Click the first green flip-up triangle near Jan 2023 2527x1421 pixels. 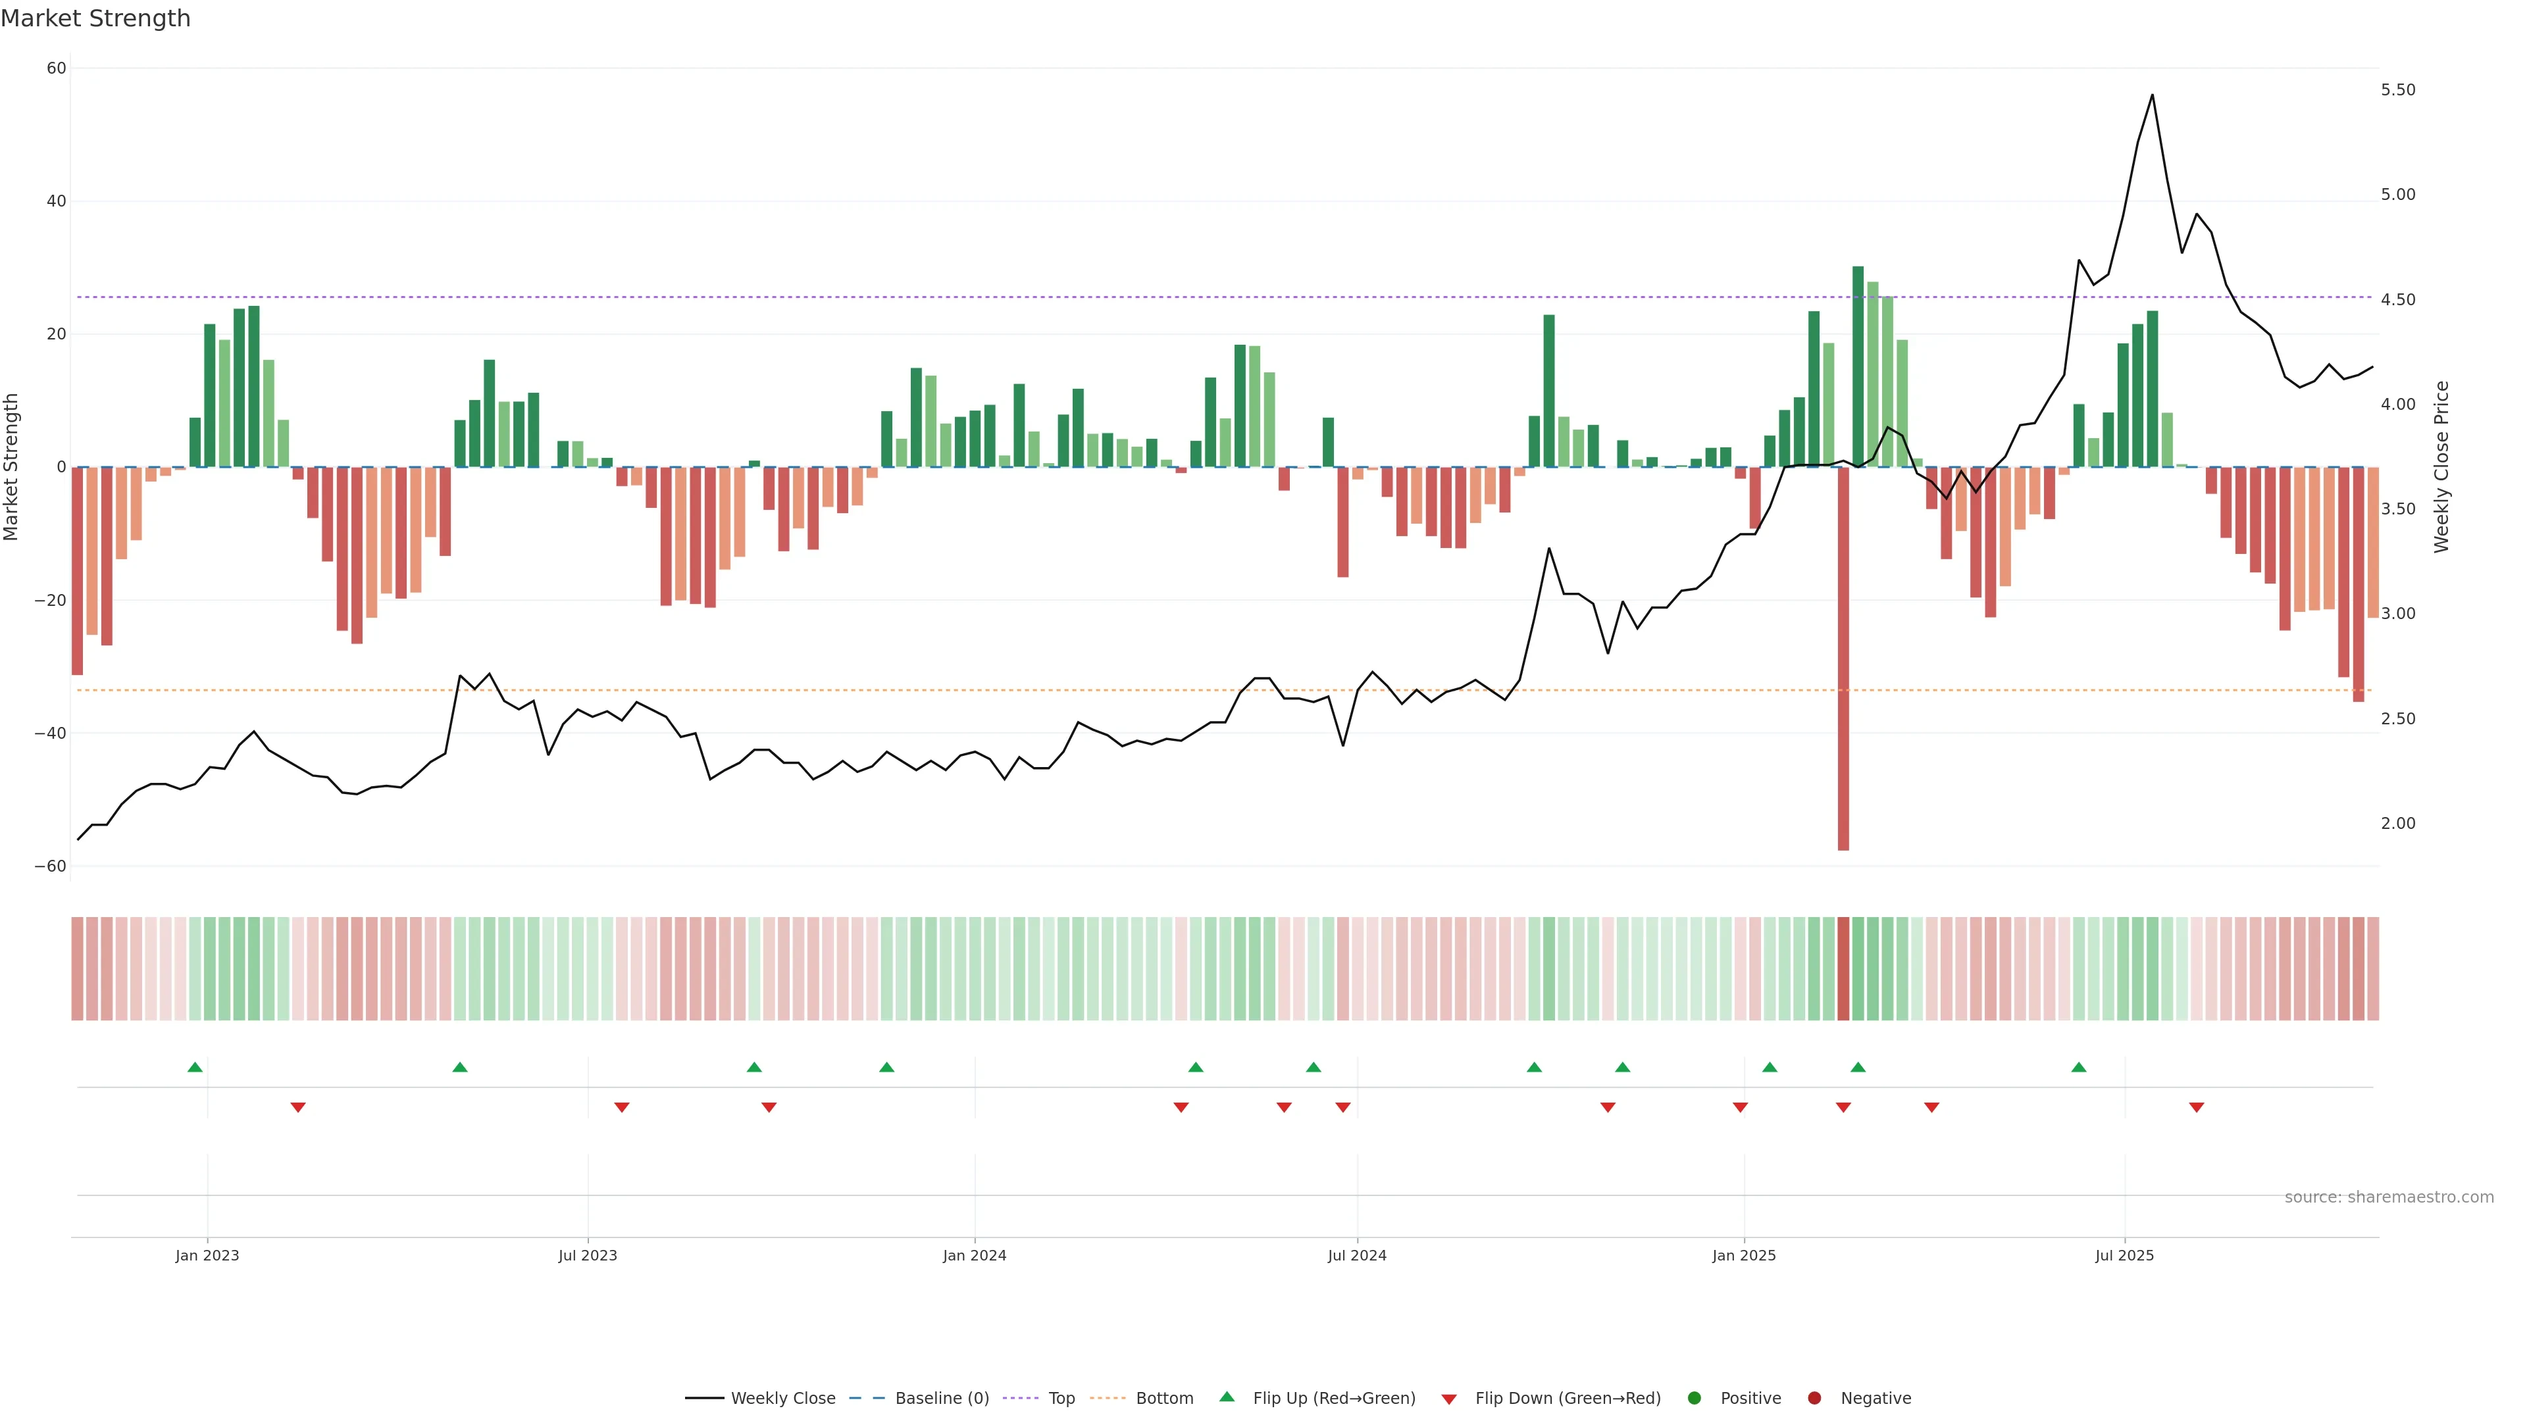point(195,1067)
